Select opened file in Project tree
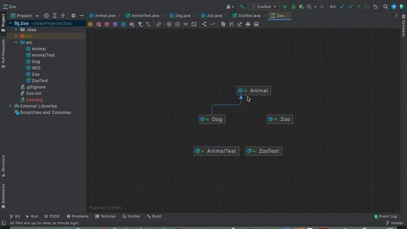This screenshot has width=407, height=229. click(46, 15)
